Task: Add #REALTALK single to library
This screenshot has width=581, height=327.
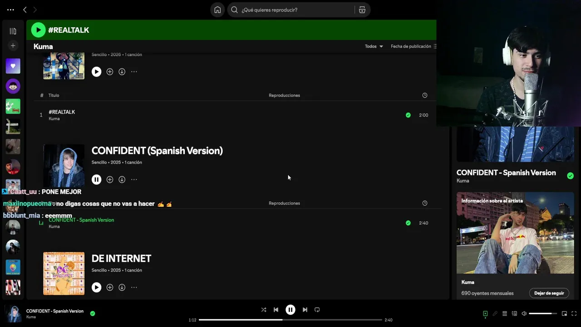Action: (110, 72)
